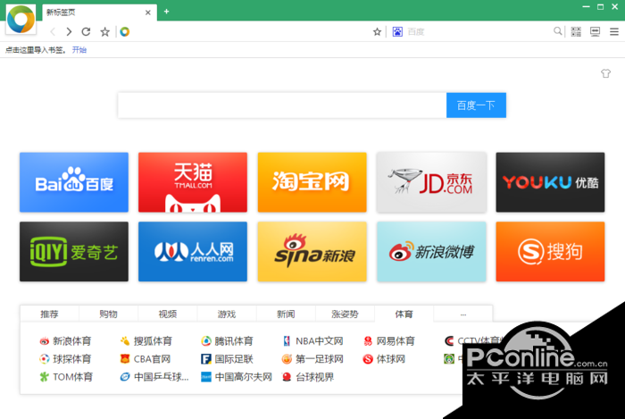
Task: Click the main Baidu search box
Action: pyautogui.click(x=282, y=105)
